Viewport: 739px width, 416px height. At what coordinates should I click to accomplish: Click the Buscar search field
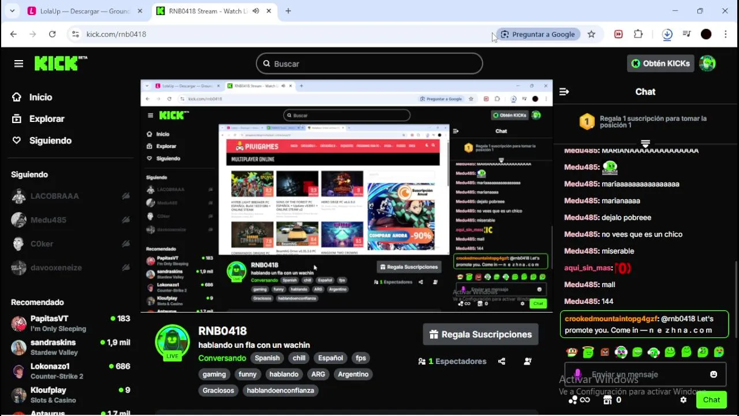coord(369,64)
